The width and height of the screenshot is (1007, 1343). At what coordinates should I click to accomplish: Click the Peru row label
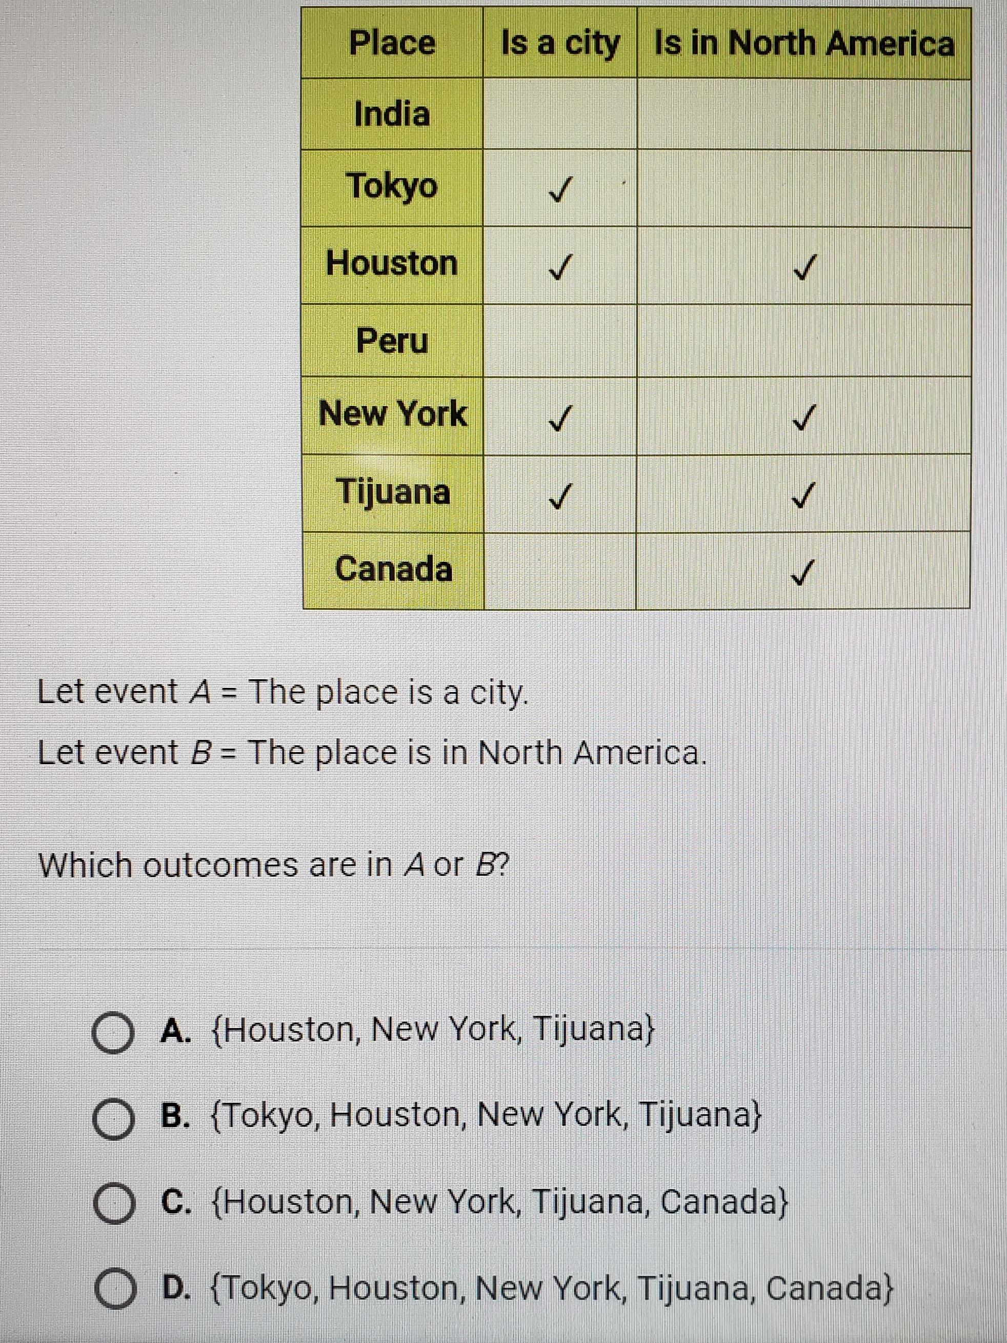pos(392,341)
